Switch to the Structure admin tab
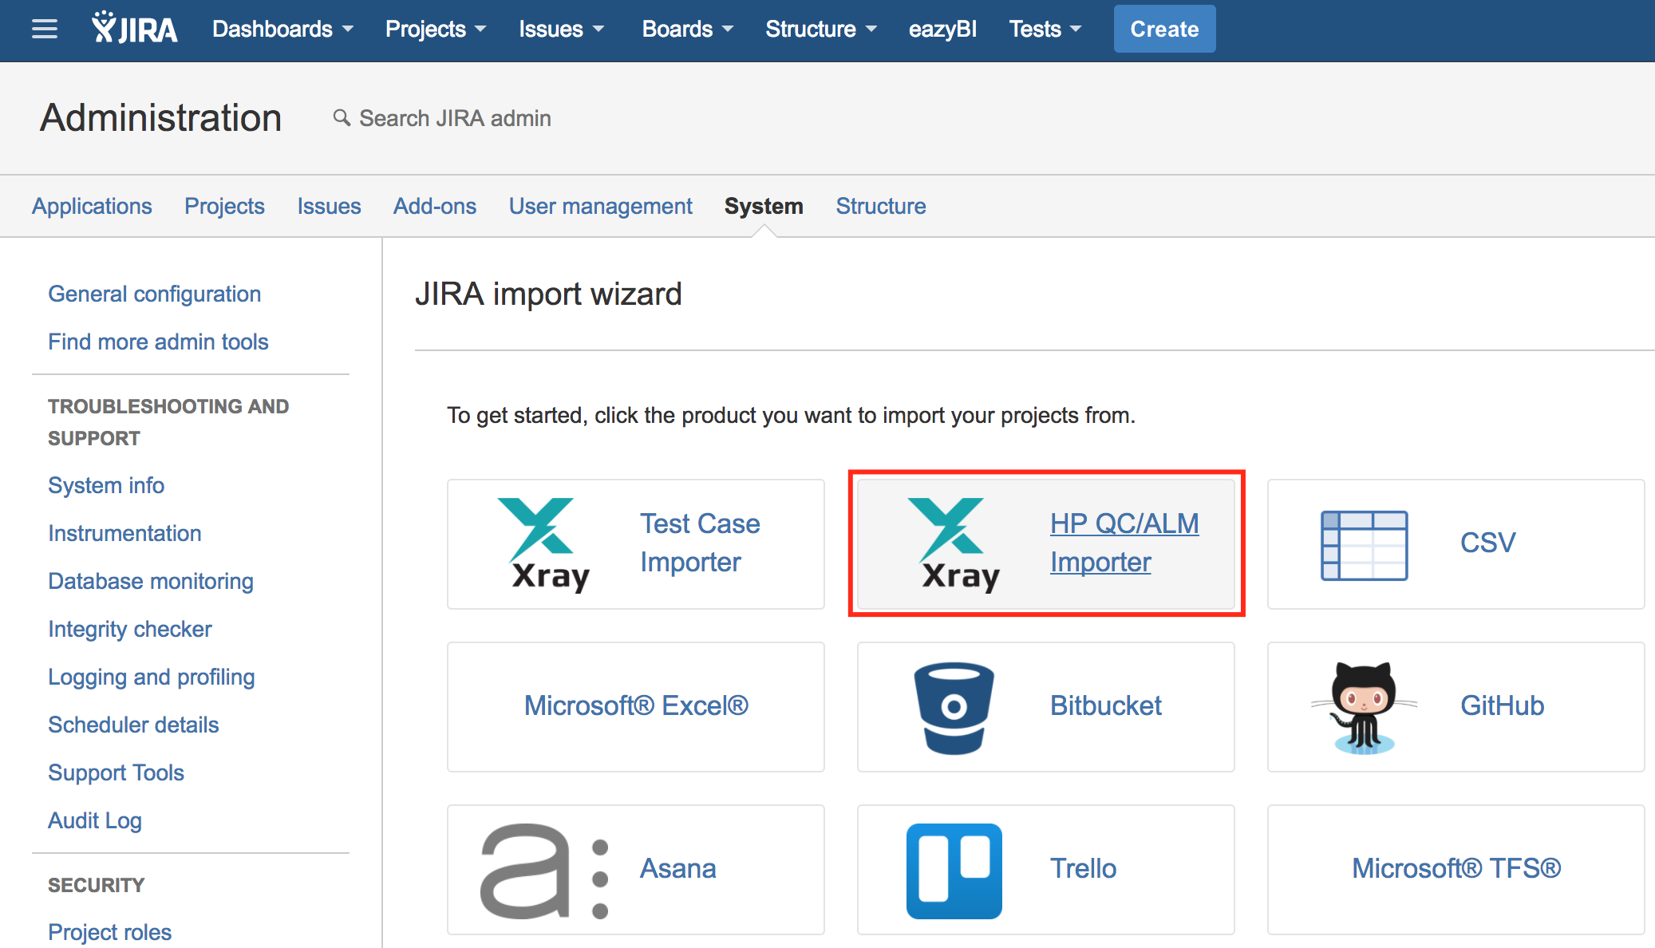 pyautogui.click(x=881, y=206)
